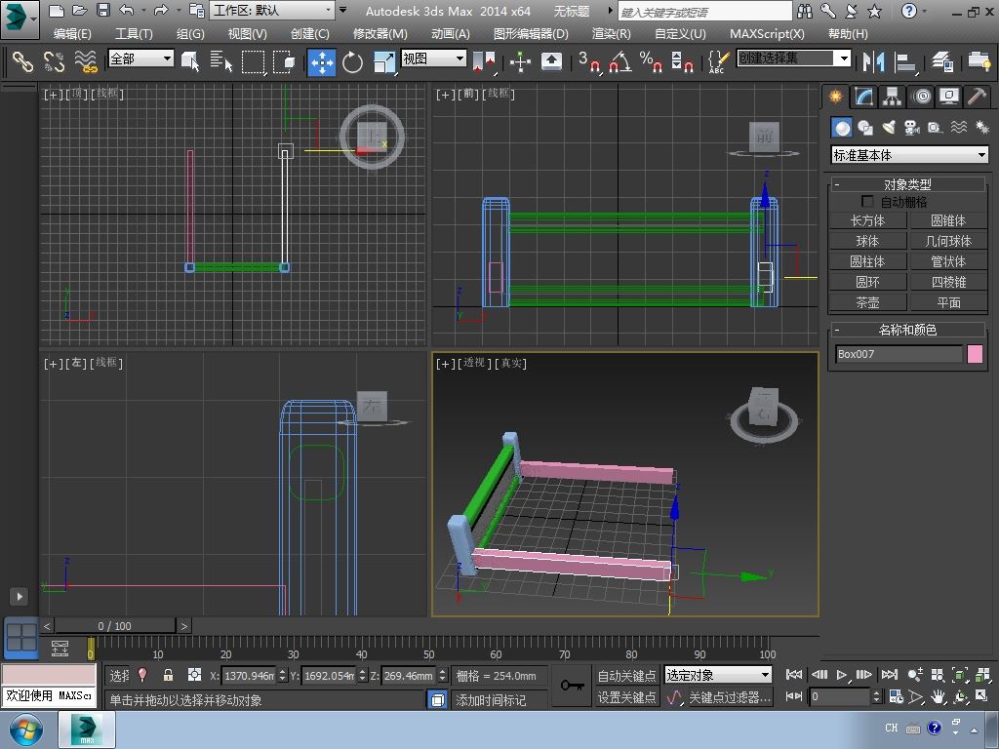Viewport: 999px width, 749px height.
Task: Open the 渲染(R) menu
Action: (612, 33)
